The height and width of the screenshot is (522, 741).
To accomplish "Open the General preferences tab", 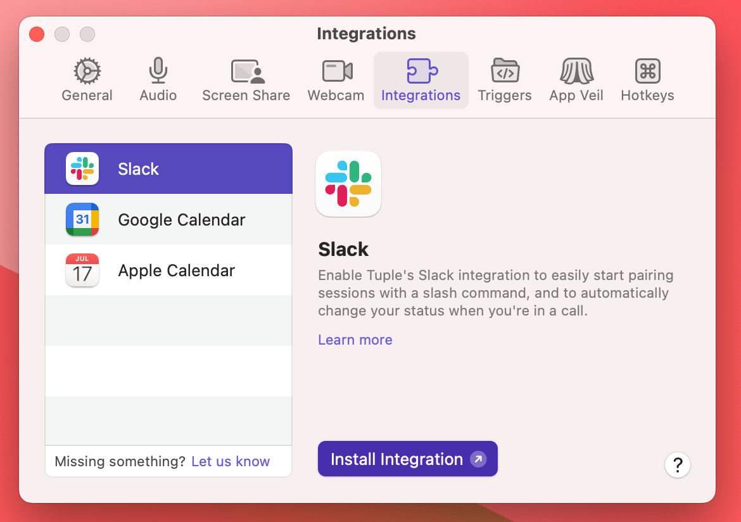I will (x=87, y=80).
